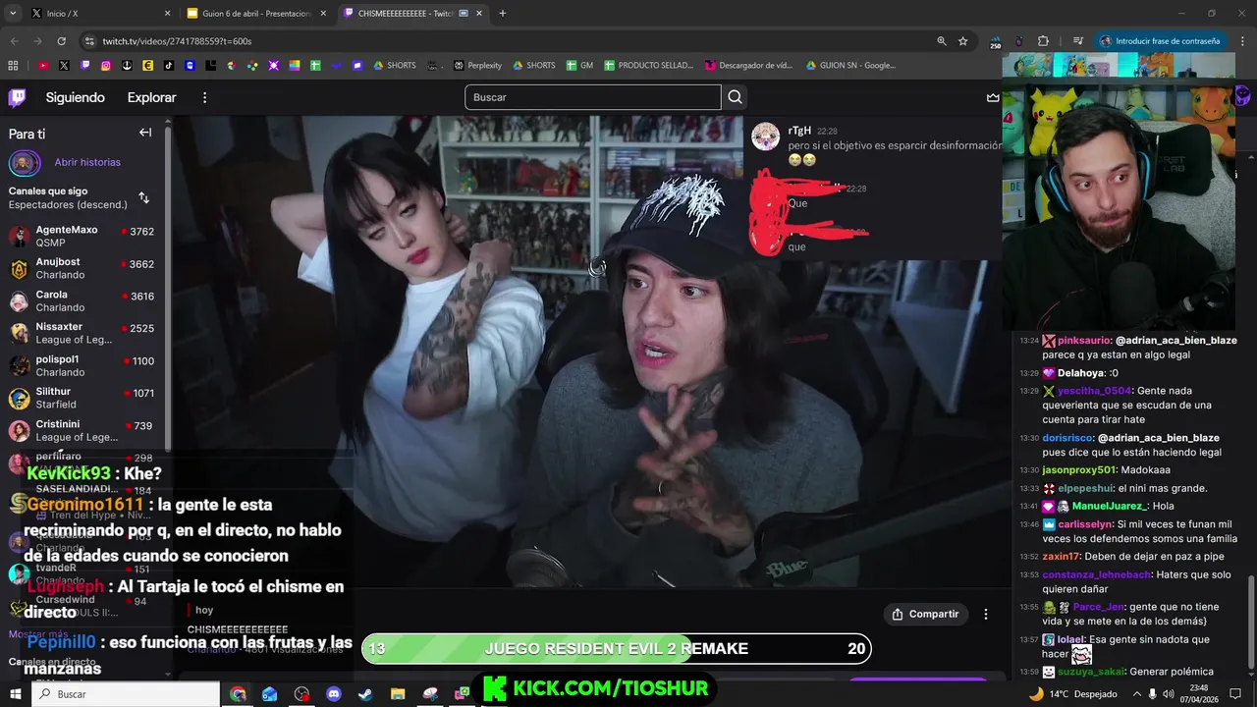
Task: Open File Explorer from the taskbar
Action: tap(397, 694)
